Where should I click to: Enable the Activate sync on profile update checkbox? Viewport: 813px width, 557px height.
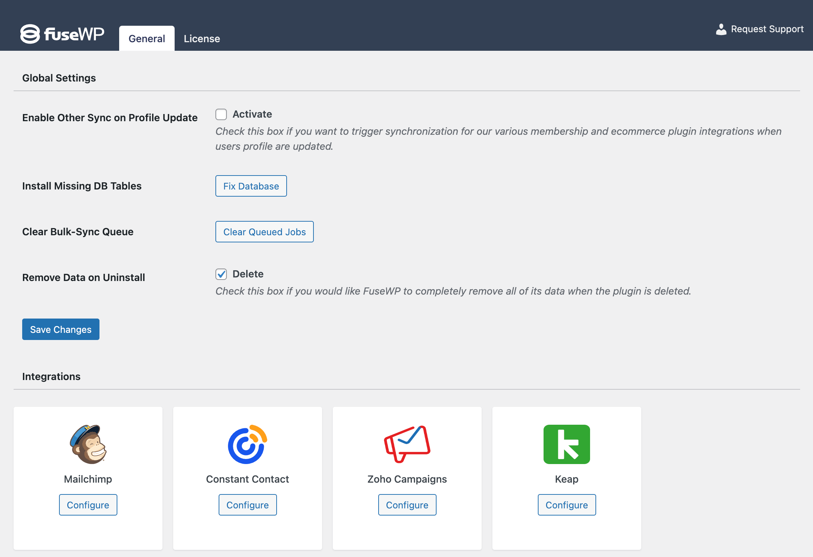(x=221, y=114)
